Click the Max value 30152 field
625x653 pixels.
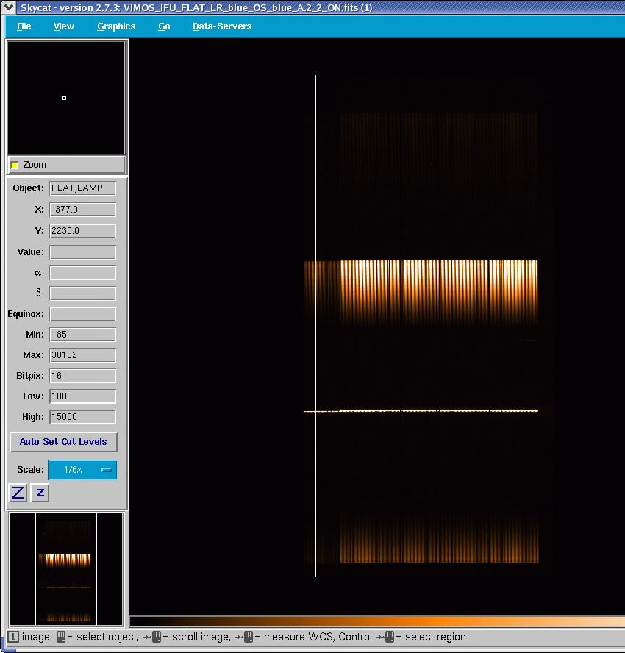click(83, 355)
